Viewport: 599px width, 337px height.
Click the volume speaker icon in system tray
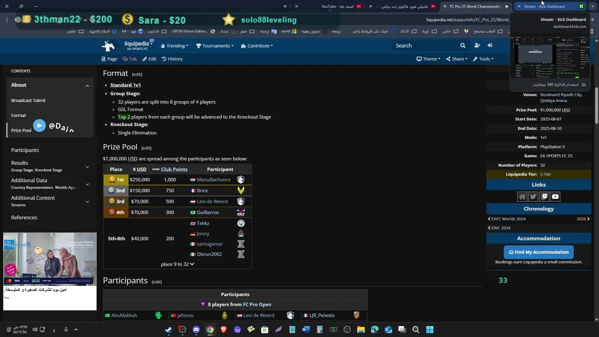(x=35, y=330)
